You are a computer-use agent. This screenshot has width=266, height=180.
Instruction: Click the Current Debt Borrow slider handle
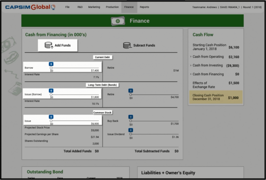pos(51,68)
